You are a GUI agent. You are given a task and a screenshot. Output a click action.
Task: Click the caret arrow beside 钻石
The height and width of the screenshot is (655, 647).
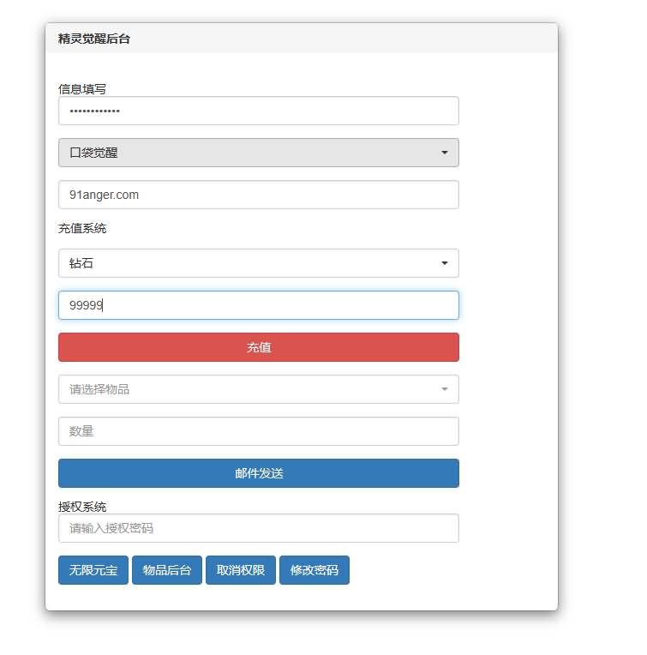click(x=444, y=263)
